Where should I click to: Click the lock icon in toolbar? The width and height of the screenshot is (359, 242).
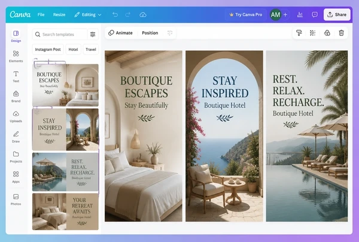point(327,33)
